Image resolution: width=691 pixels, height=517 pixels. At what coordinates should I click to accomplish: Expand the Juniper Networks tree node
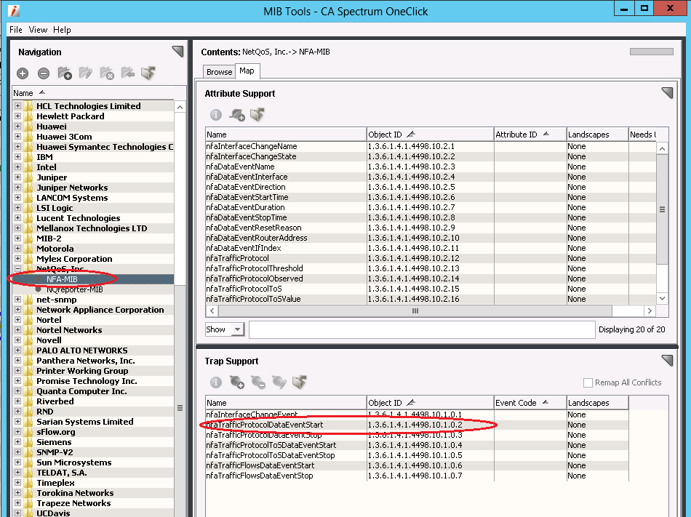(18, 188)
